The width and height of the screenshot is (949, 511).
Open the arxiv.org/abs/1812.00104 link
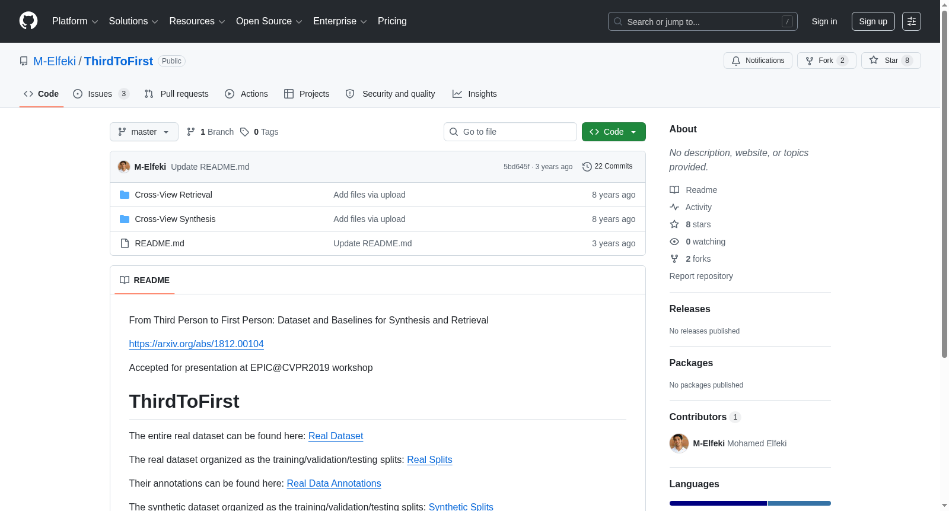tap(196, 344)
